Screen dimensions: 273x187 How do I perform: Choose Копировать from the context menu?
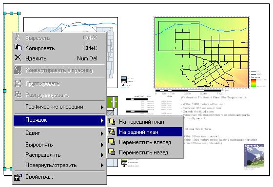(59, 48)
